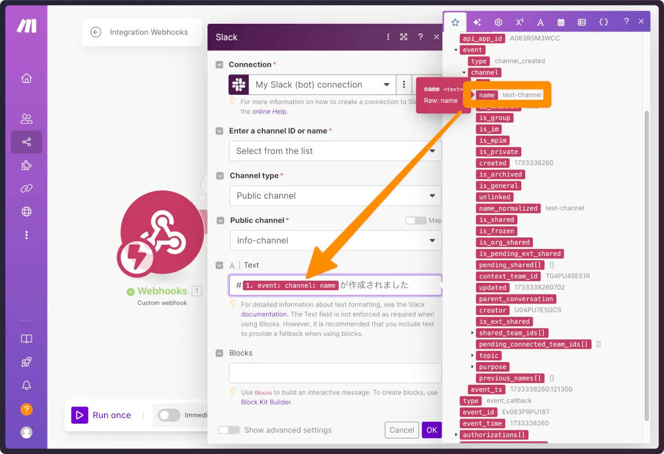Image resolution: width=664 pixels, height=454 pixels.
Task: Open the Slack dialog help question mark
Action: pyautogui.click(x=421, y=37)
